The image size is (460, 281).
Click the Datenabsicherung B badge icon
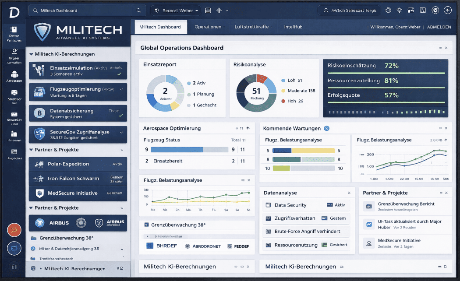tap(39, 113)
